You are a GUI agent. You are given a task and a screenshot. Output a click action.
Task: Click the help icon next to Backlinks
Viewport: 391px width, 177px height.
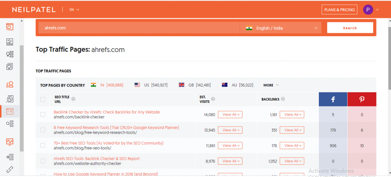point(283,99)
